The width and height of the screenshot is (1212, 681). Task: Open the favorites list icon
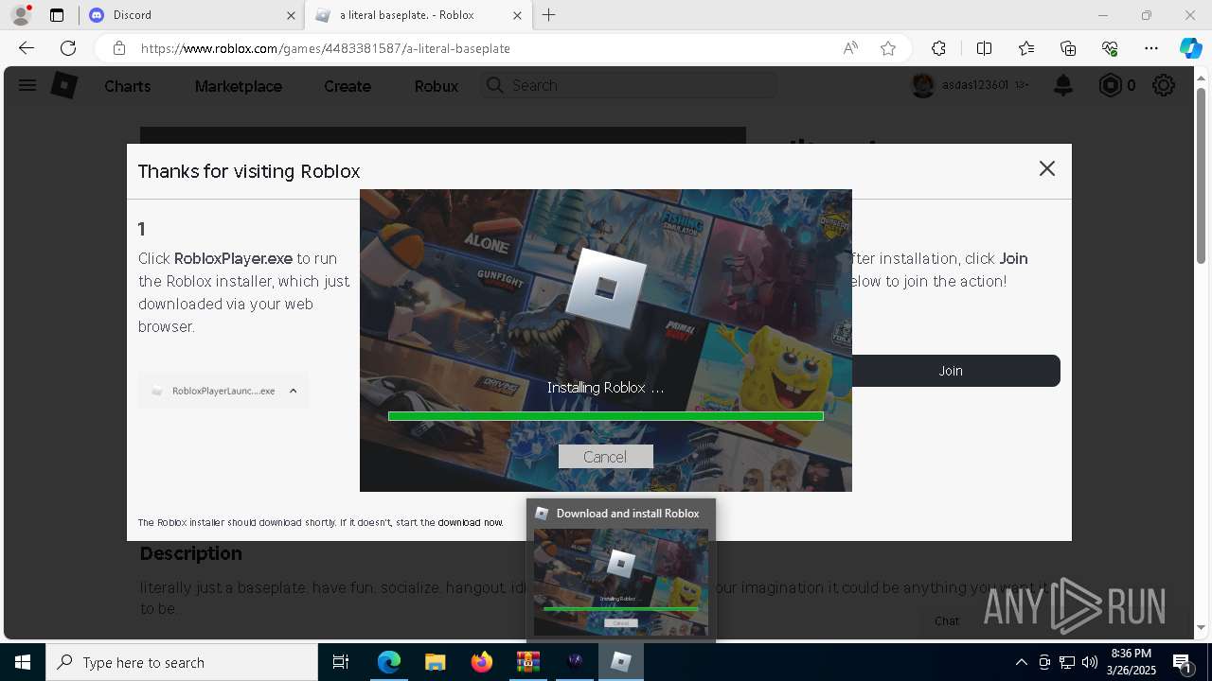pyautogui.click(x=1026, y=48)
